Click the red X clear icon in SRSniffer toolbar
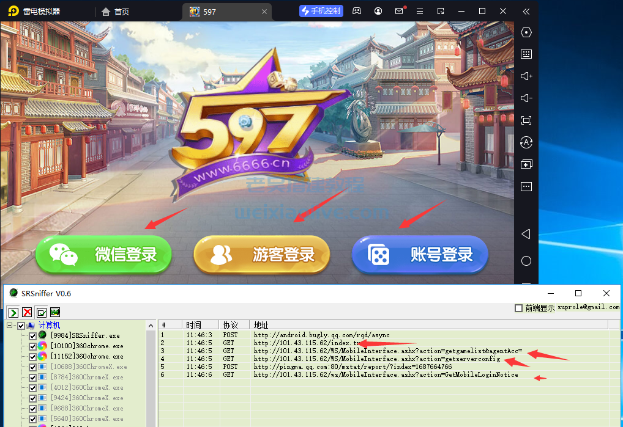The image size is (623, 427). [x=26, y=312]
